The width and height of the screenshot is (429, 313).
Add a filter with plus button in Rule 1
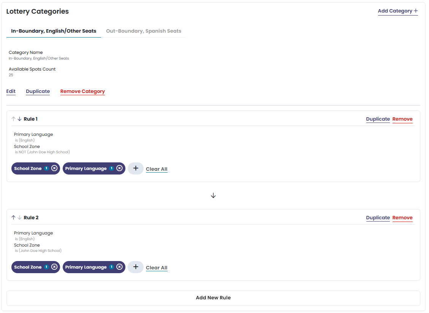[136, 168]
